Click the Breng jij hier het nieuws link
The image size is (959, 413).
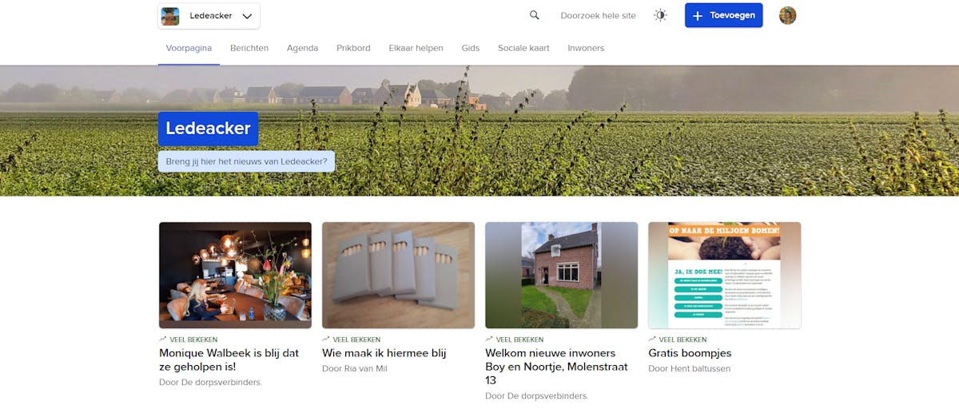click(x=246, y=161)
